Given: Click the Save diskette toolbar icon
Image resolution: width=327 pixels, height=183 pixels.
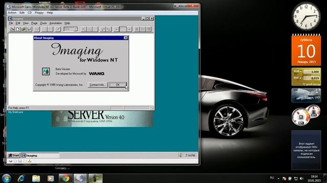Looking at the screenshot, I should tap(29, 29).
